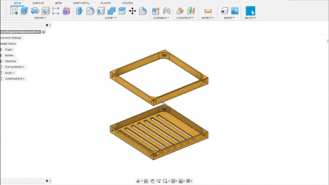This screenshot has height=185, width=329.
Task: Select the Hole tool
Action: 45,11
